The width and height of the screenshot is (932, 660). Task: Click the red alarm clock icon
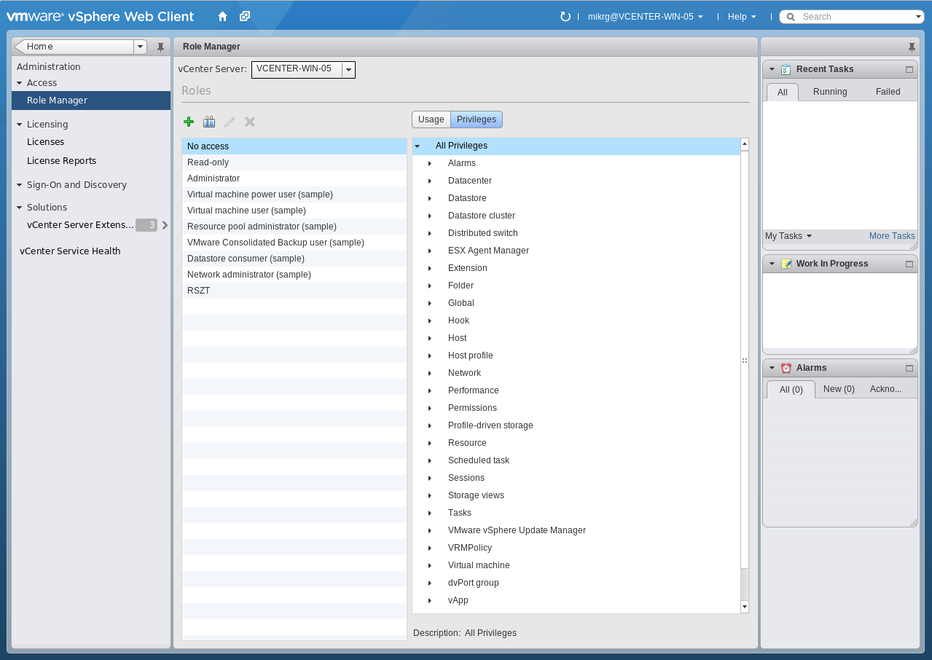pos(786,368)
